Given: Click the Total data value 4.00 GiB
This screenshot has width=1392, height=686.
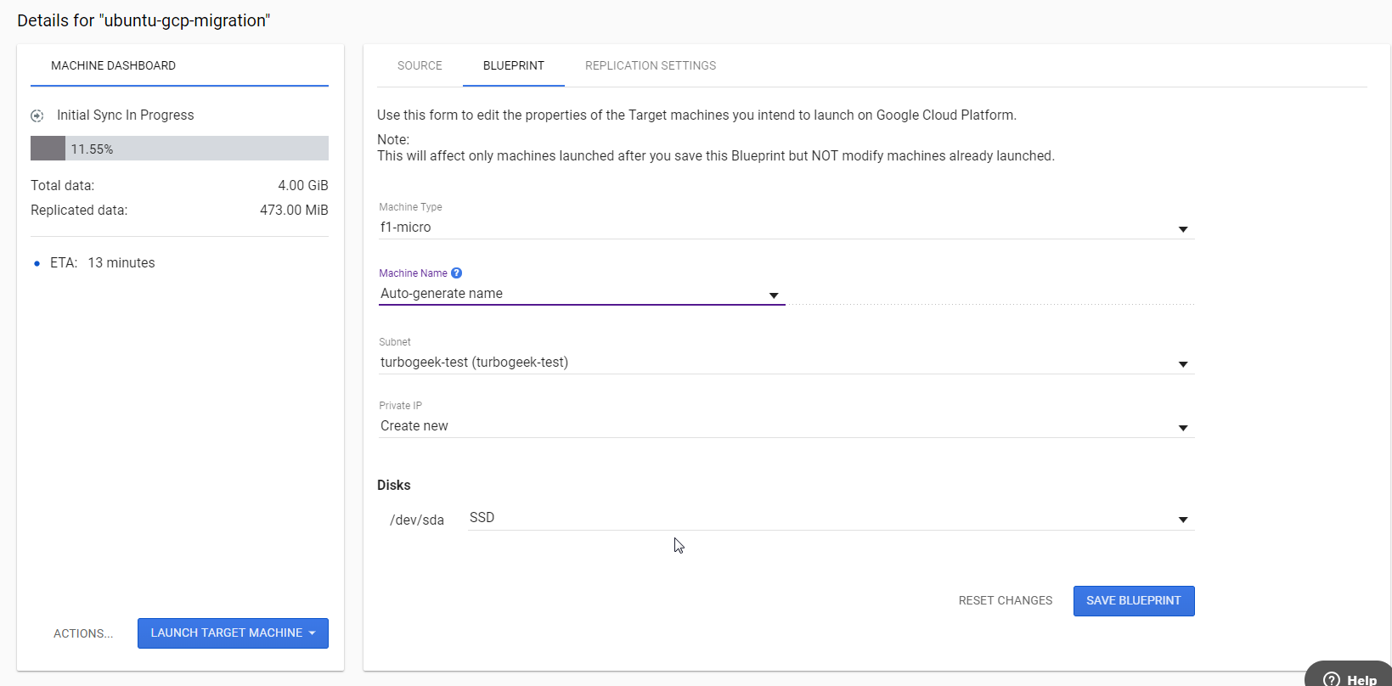Looking at the screenshot, I should [x=303, y=185].
